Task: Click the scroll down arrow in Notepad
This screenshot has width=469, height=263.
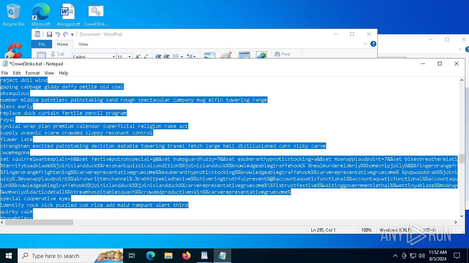Action: coord(462,216)
